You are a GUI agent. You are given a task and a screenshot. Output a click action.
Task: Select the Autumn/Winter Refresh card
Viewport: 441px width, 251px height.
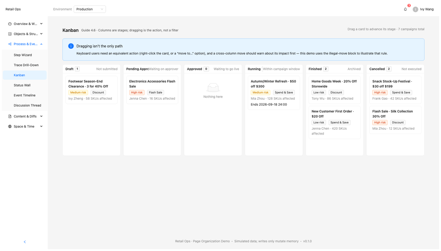274,93
